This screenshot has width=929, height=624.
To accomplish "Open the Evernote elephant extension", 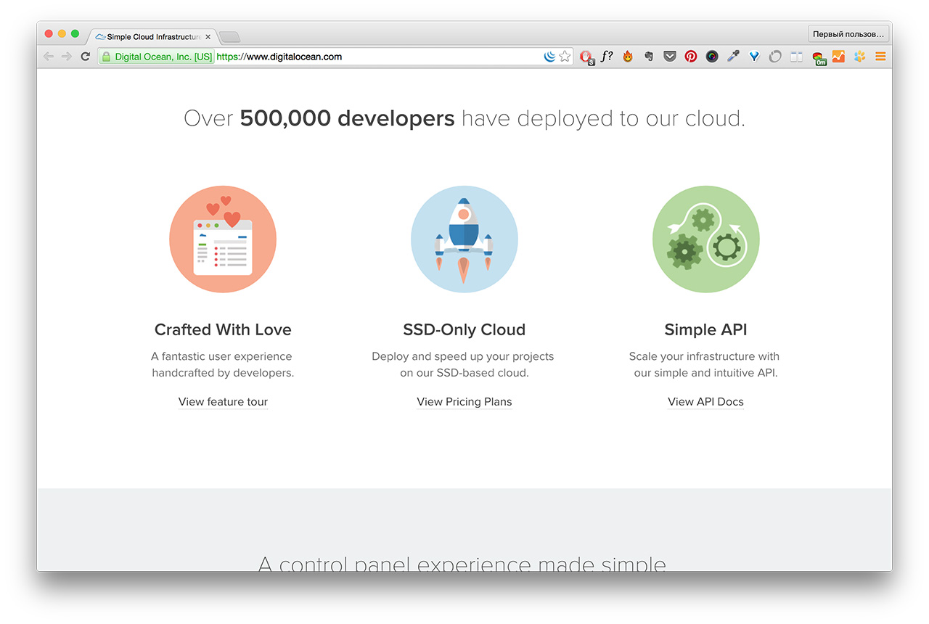I will 649,57.
